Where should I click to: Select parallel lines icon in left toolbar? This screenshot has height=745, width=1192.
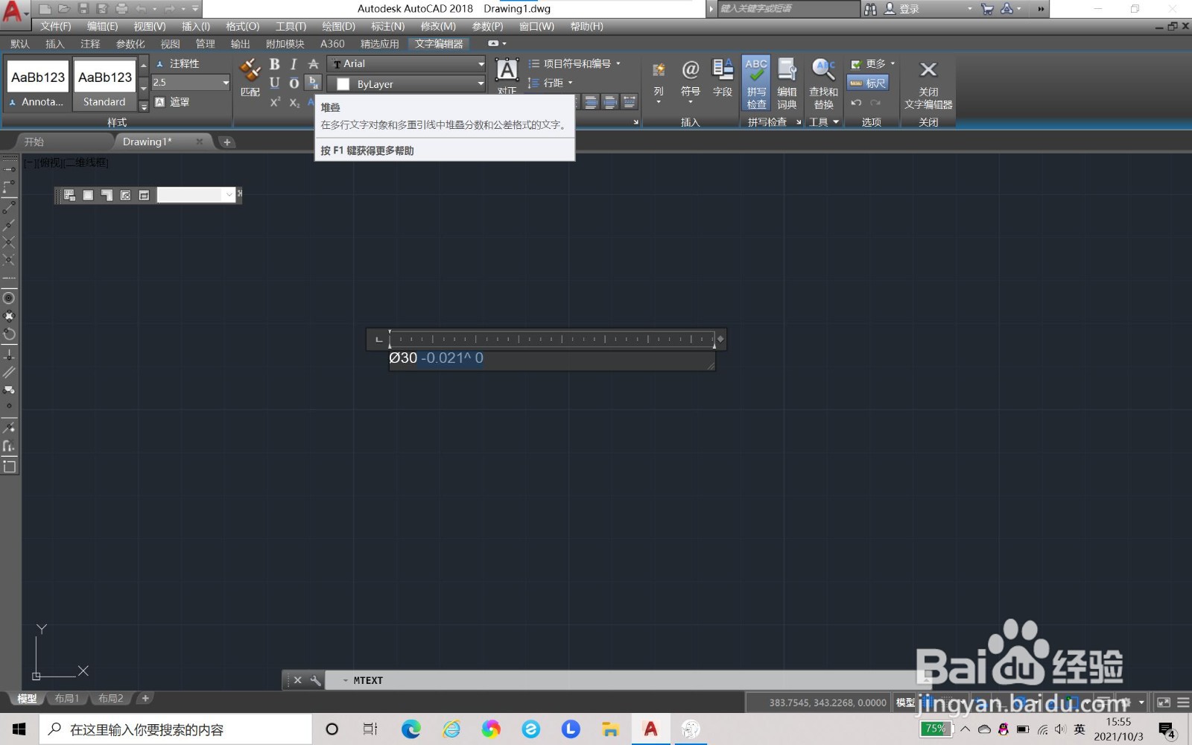9,372
